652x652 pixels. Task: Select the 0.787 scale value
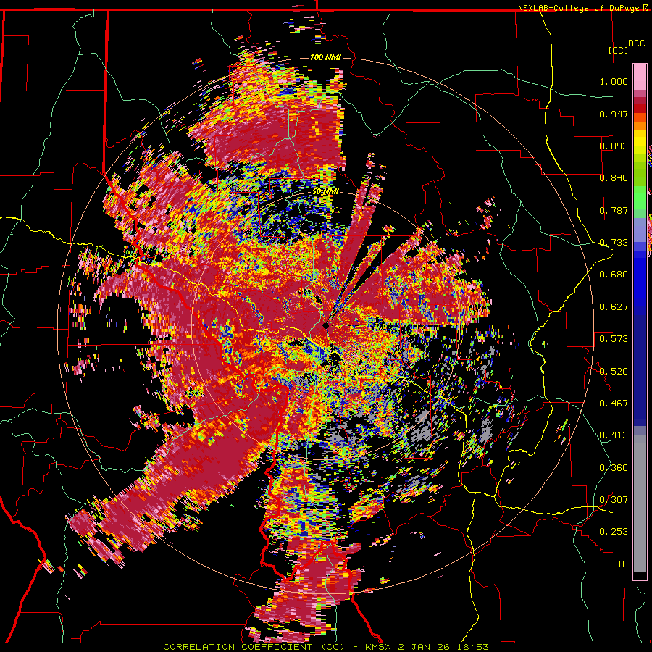(x=614, y=210)
